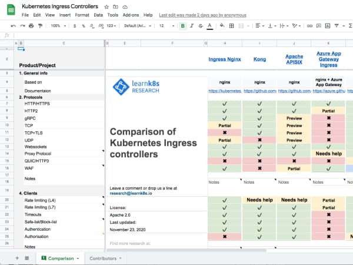Show the all sheets list
The width and height of the screenshot is (353, 265).
pyautogui.click(x=27, y=258)
